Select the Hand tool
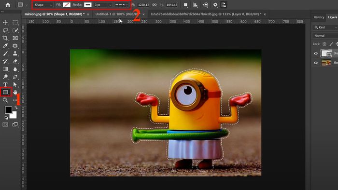This screenshot has height=190, width=338. tap(15, 92)
